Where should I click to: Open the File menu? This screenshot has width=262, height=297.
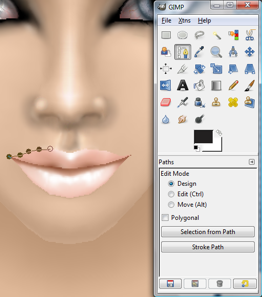[x=166, y=20]
